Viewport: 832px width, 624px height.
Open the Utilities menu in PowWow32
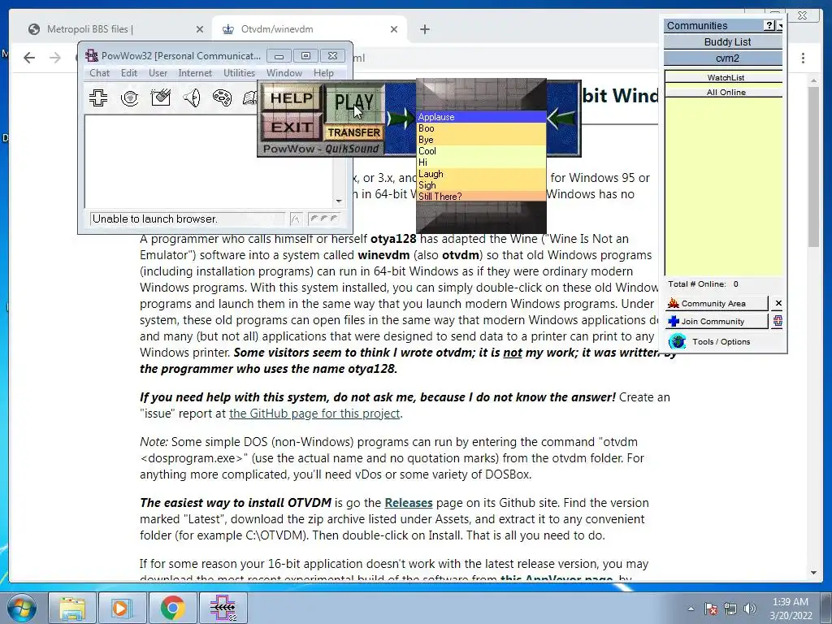(x=239, y=72)
